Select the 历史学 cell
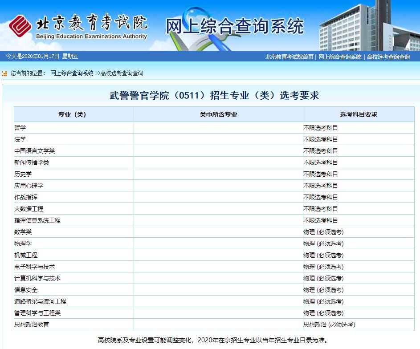This screenshot has height=349, width=420. [x=73, y=174]
